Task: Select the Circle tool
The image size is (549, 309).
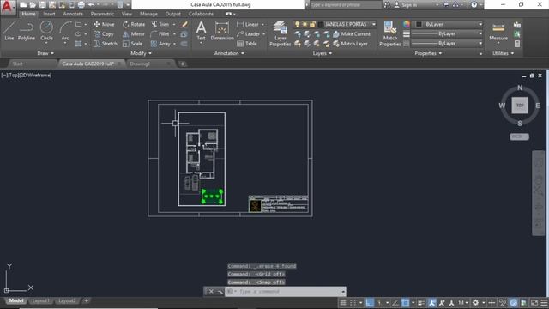Action: tap(46, 31)
